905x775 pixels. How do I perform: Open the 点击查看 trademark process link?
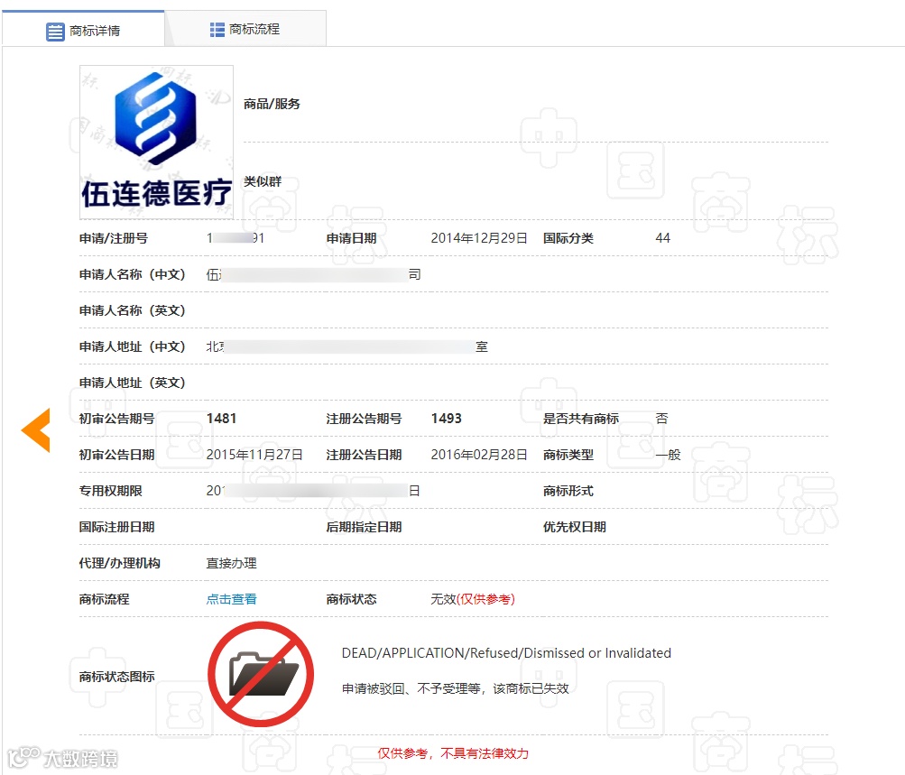(232, 599)
